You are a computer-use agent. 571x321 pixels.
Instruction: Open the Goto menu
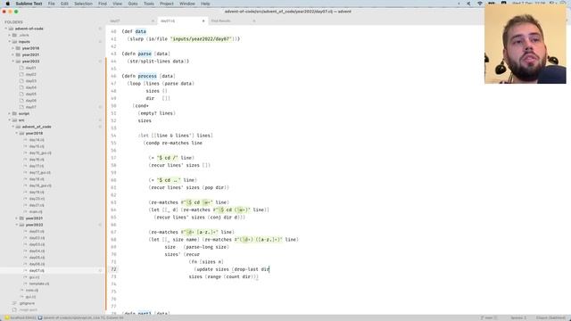tap(133, 4)
